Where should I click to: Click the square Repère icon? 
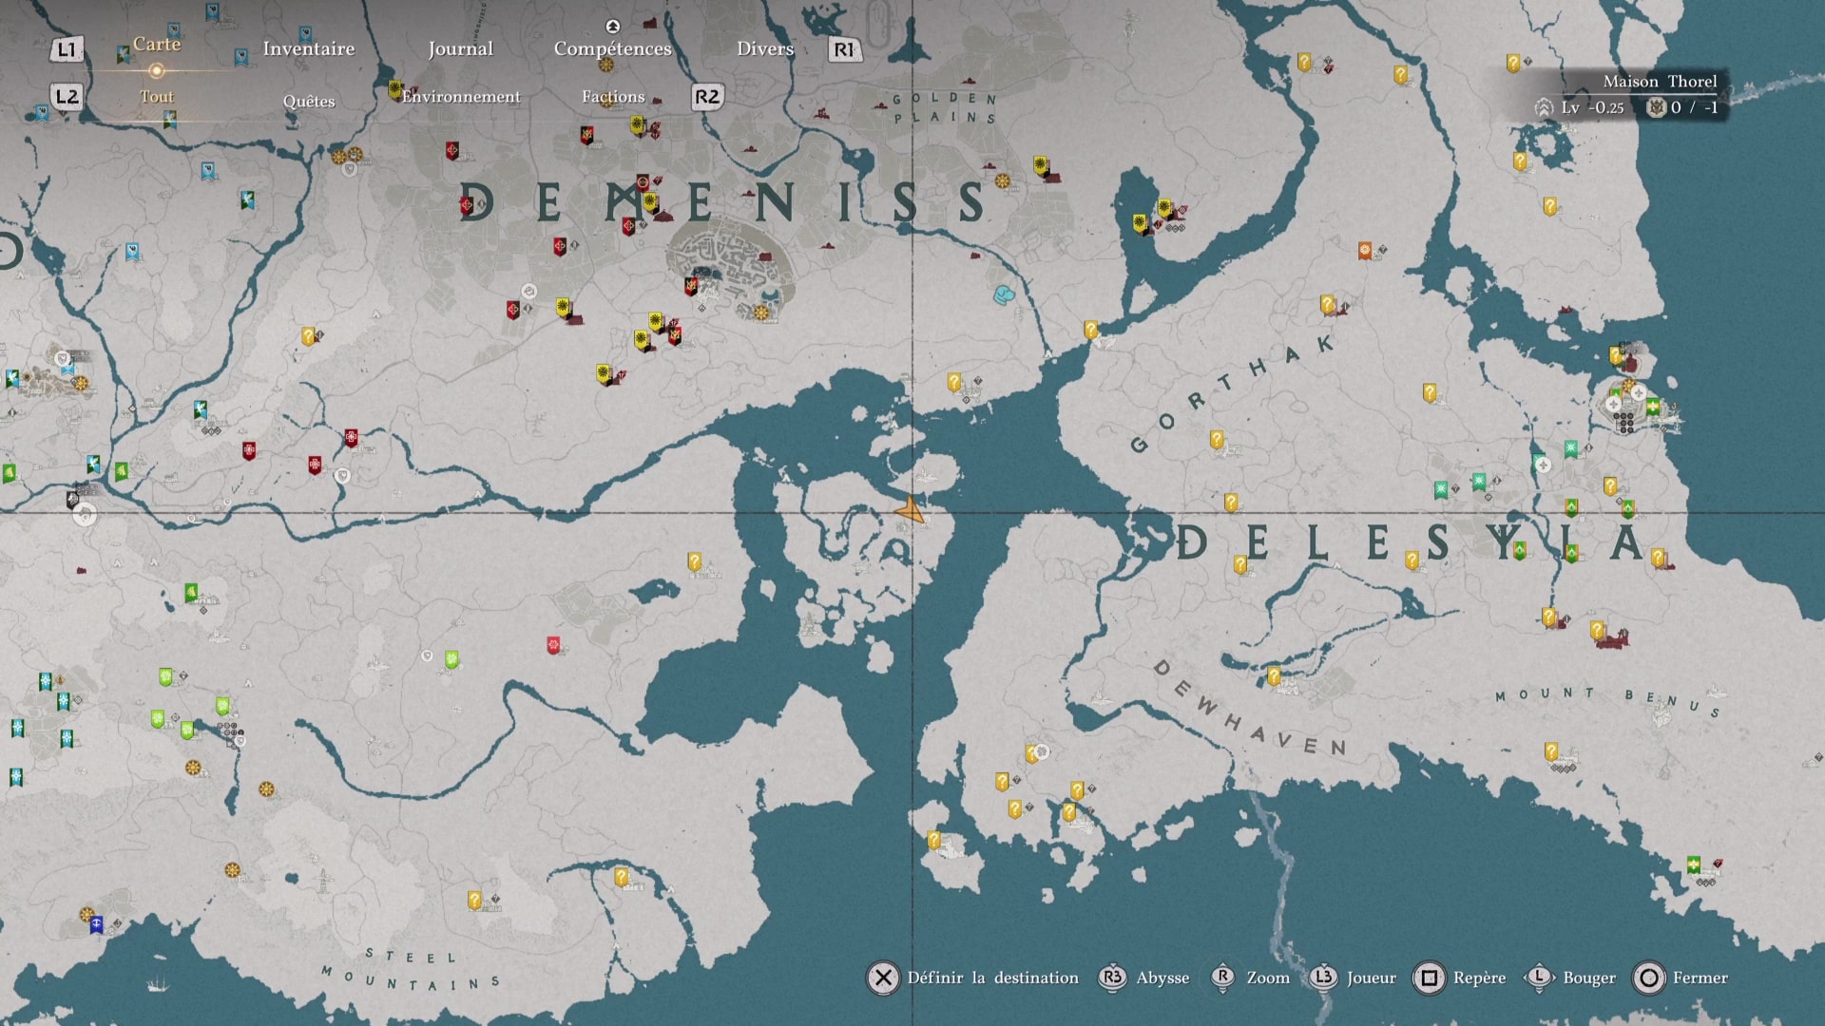(1429, 978)
